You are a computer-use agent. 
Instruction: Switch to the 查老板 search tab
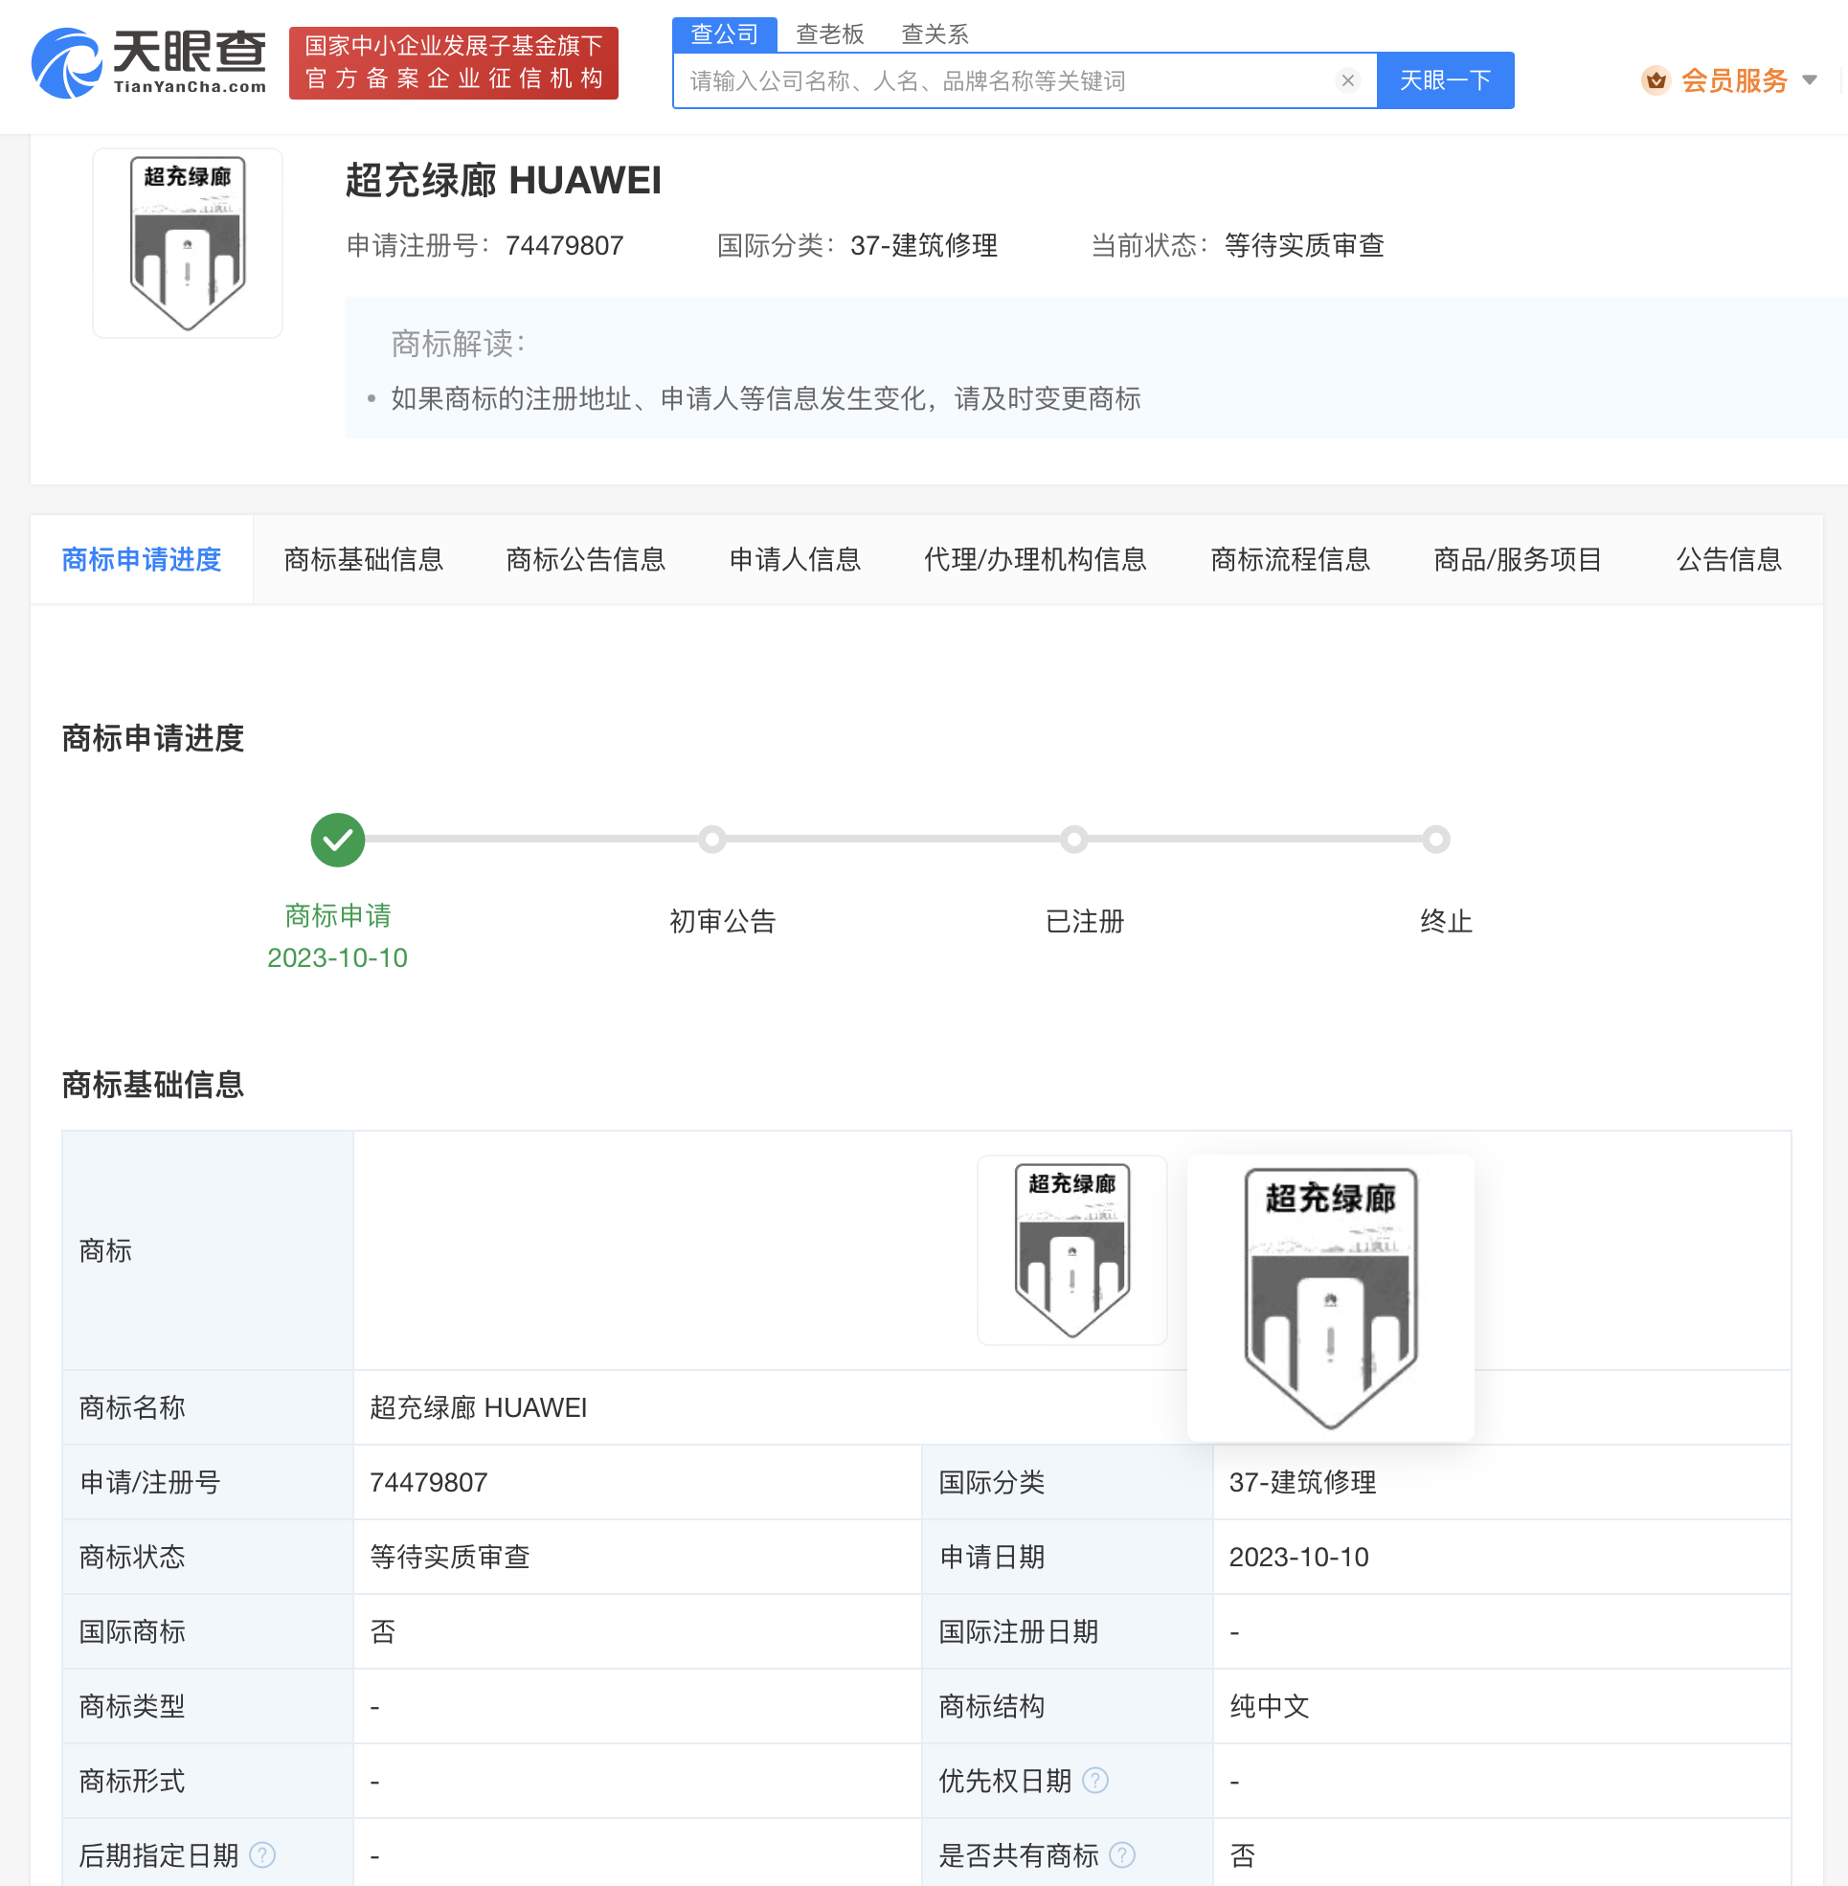click(x=830, y=35)
